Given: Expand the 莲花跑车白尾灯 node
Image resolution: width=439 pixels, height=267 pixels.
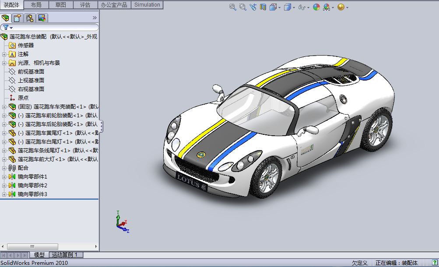Looking at the screenshot, I should (4, 142).
